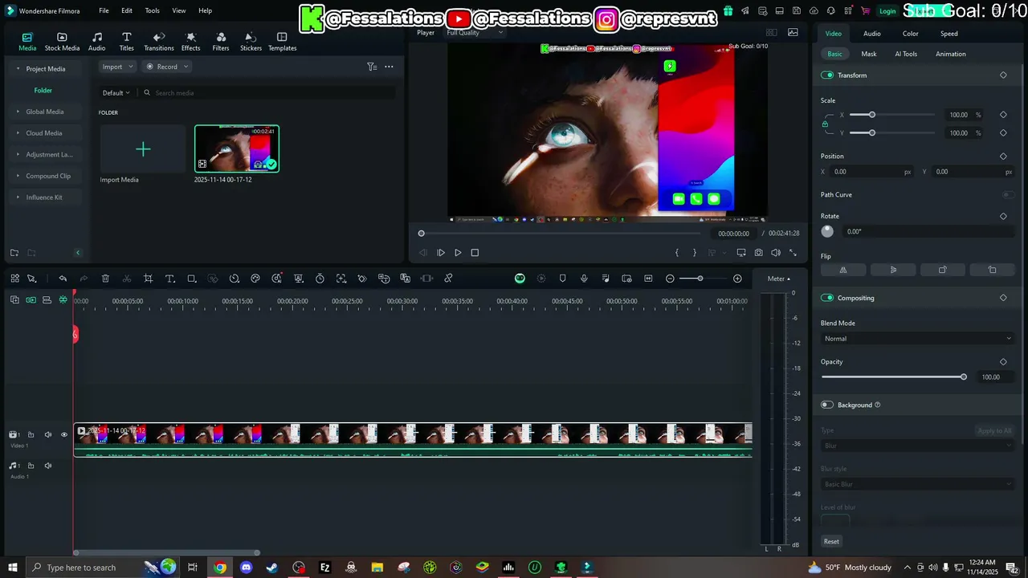Expand the Global Media tree item
The height and width of the screenshot is (578, 1028).
44,112
